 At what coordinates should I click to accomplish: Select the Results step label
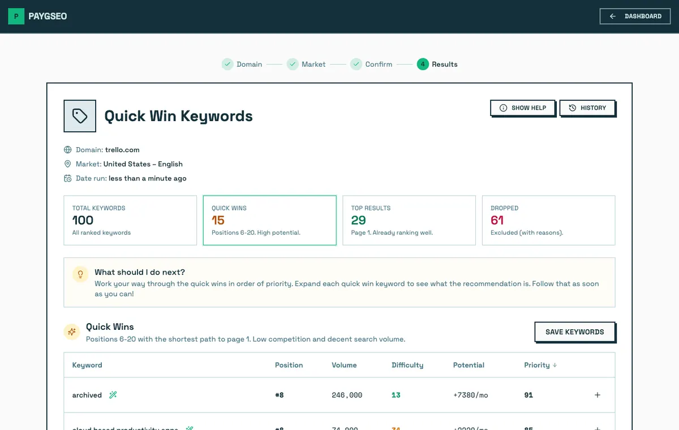(x=445, y=64)
